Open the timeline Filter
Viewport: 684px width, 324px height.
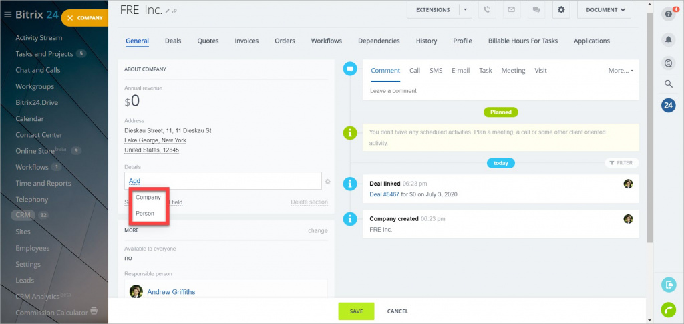(x=622, y=162)
